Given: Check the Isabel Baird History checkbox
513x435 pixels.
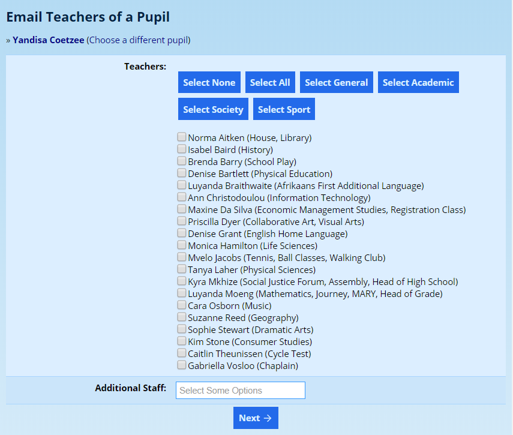Looking at the screenshot, I should [x=182, y=149].
